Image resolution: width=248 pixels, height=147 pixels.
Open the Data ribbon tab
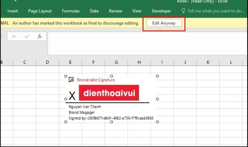pos(94,11)
